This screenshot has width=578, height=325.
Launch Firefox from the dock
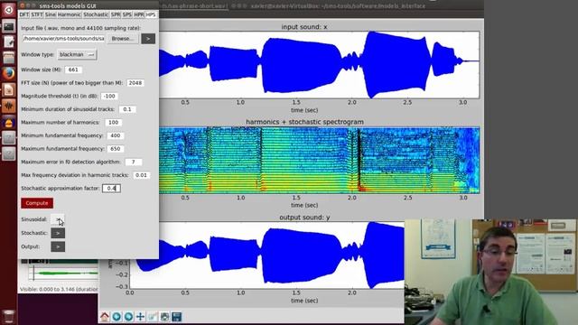pyautogui.click(x=8, y=74)
